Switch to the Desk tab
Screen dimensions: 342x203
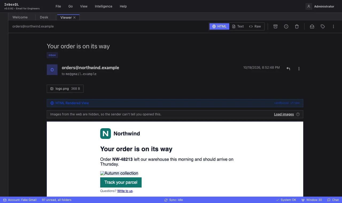coord(44,17)
